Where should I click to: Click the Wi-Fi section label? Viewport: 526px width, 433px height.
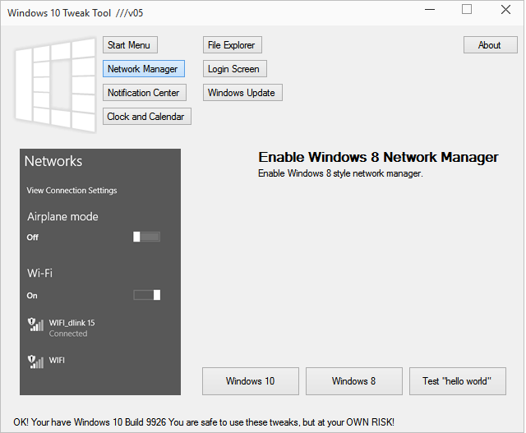(40, 273)
